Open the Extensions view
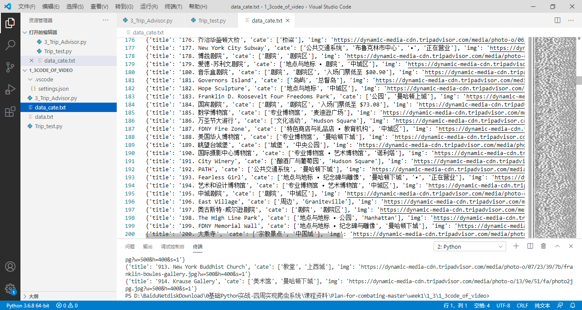582x310 pixels. [x=10, y=112]
